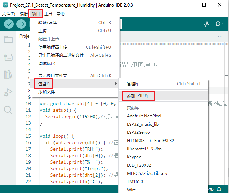The image size is (229, 193).
Task: Include the MFRC522 i2c Library
Action: [147, 173]
